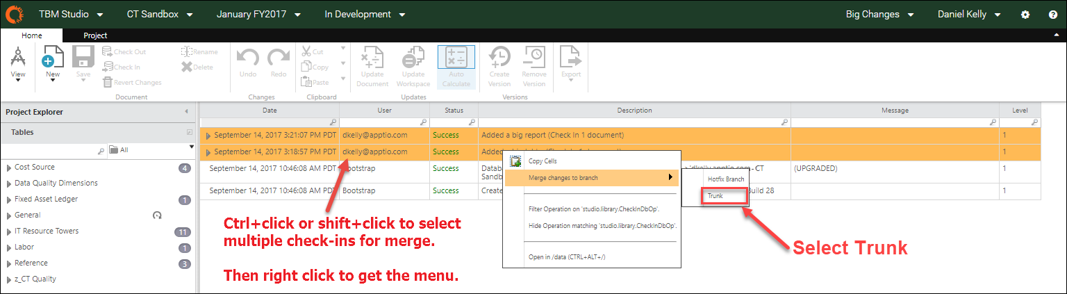Image resolution: width=1067 pixels, height=294 pixels.
Task: Click Revert Changes in ribbon
Action: 133,83
